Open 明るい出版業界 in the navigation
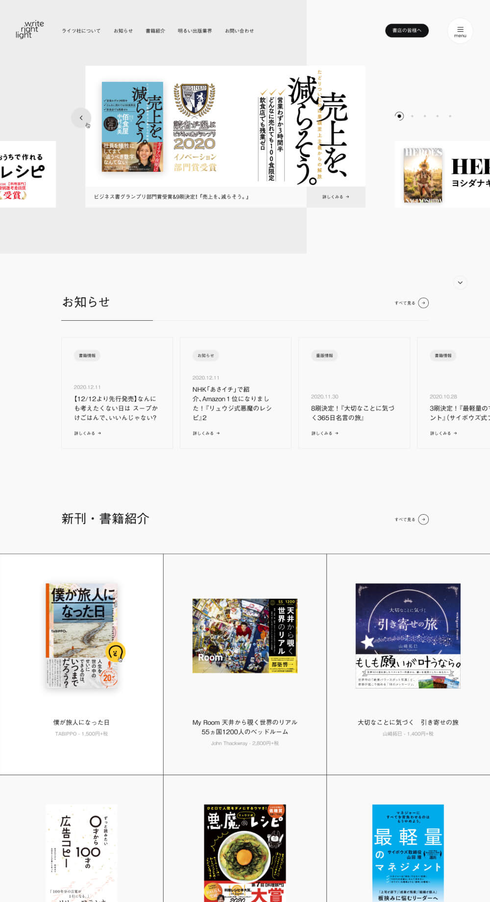This screenshot has width=490, height=902. tap(195, 31)
